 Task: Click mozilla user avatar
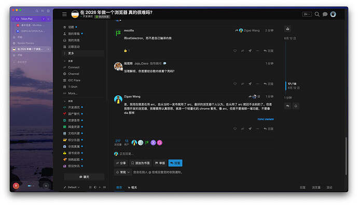[x=118, y=33]
